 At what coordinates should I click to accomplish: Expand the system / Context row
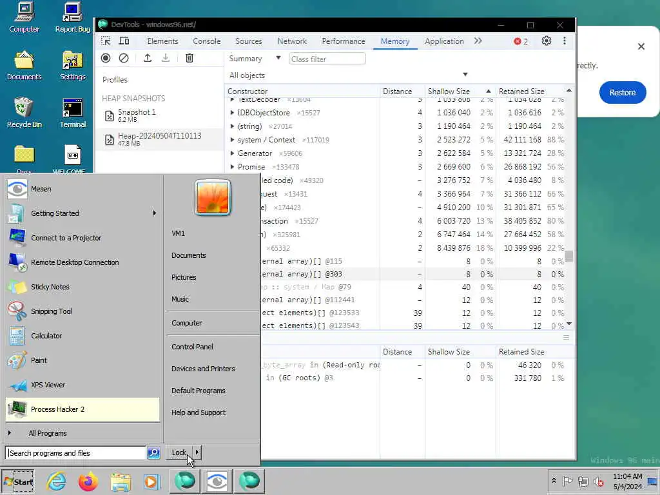(x=232, y=140)
